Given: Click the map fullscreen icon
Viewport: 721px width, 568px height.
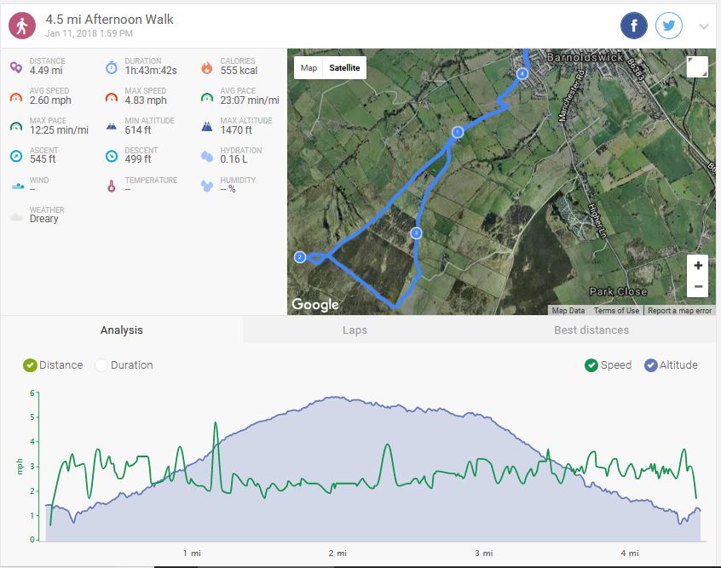Looking at the screenshot, I should point(697,67).
